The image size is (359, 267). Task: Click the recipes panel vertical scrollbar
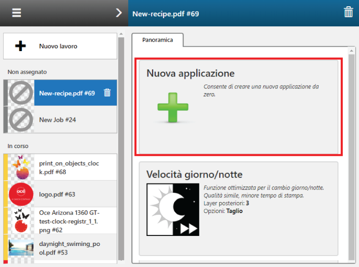point(351,158)
